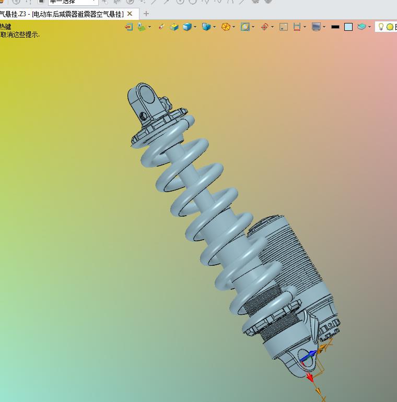Expand the dropdown beside the display style icon
397x402 pixels.
click(x=150, y=27)
